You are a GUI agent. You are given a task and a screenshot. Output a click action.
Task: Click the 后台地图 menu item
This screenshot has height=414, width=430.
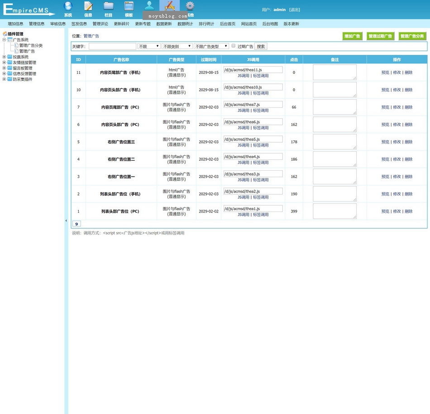(x=270, y=24)
